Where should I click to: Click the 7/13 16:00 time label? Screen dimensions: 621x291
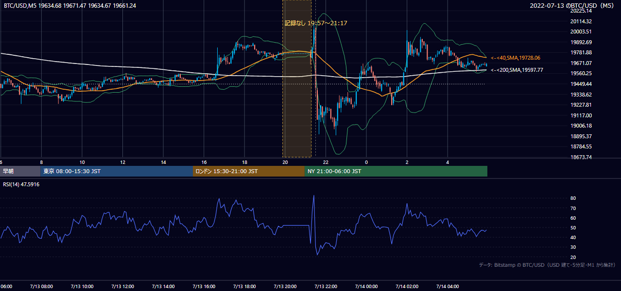coord(204,287)
